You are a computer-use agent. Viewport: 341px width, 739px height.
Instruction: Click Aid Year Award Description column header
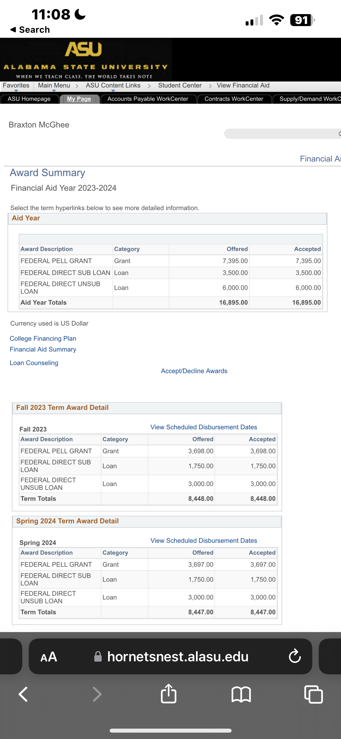coord(47,249)
